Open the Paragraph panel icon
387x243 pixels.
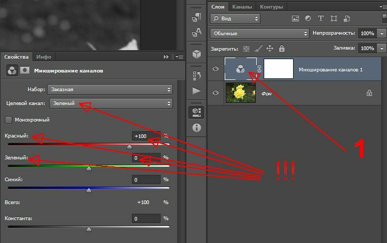tap(197, 17)
